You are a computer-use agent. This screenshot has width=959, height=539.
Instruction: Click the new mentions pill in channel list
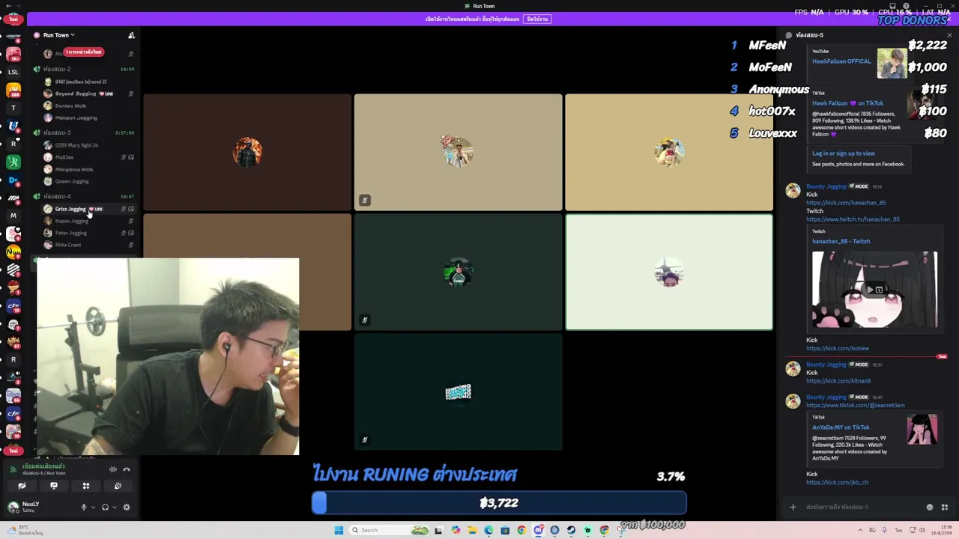83,52
